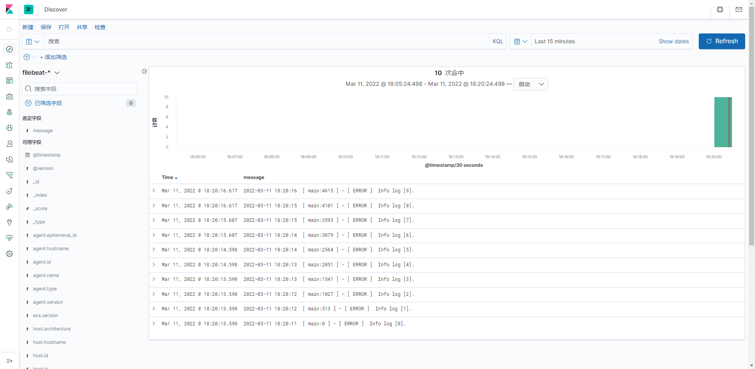The image size is (755, 369).
Task: Click the page vertical scrollbar
Action: click(x=751, y=126)
